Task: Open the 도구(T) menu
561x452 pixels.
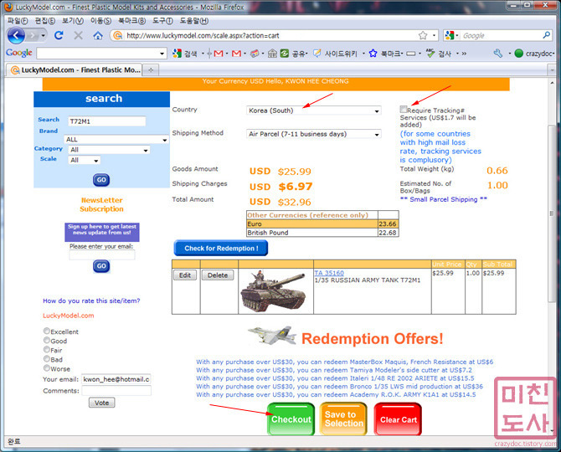Action: (x=162, y=21)
